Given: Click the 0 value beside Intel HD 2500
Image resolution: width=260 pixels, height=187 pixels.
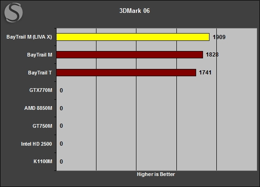Looking at the screenshot, I should (62, 144).
